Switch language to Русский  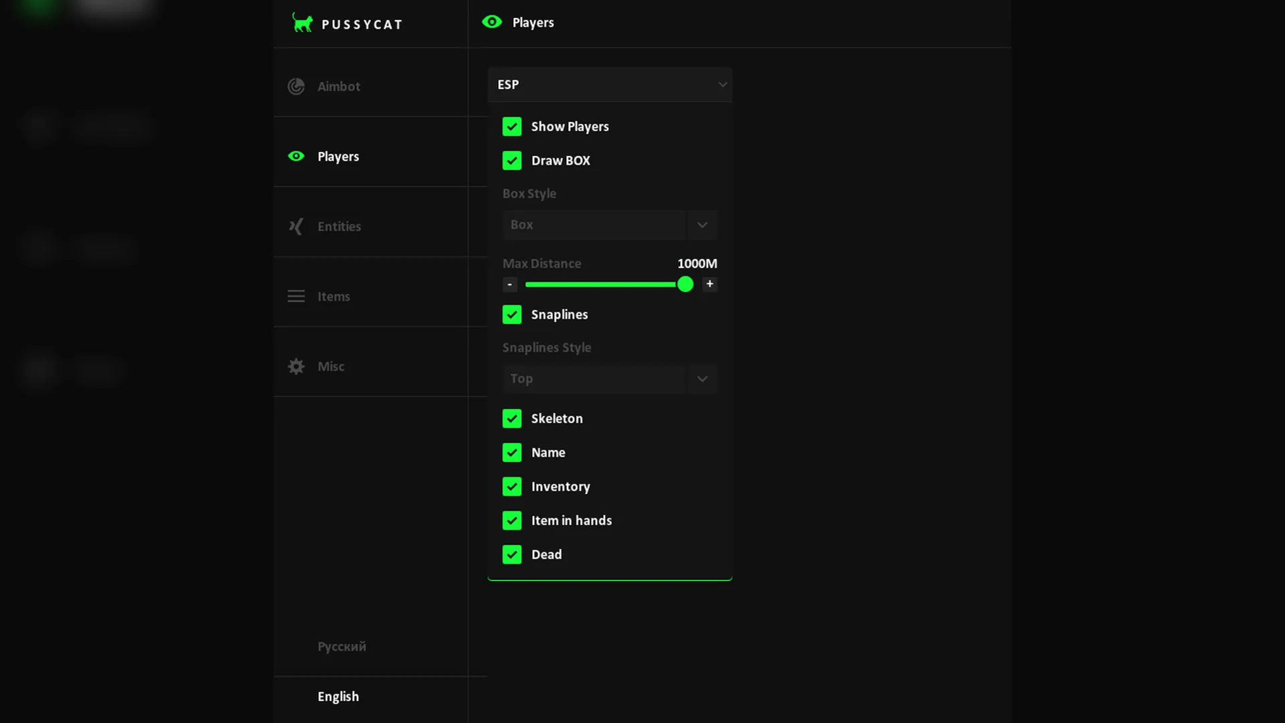click(x=341, y=647)
